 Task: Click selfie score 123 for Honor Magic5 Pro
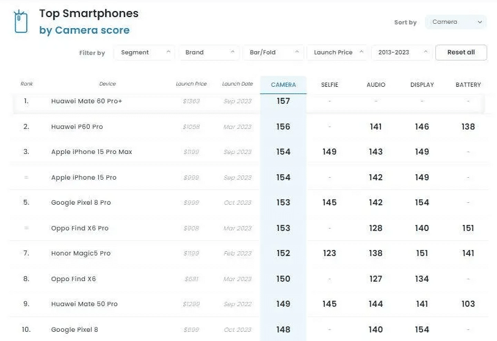coord(330,253)
